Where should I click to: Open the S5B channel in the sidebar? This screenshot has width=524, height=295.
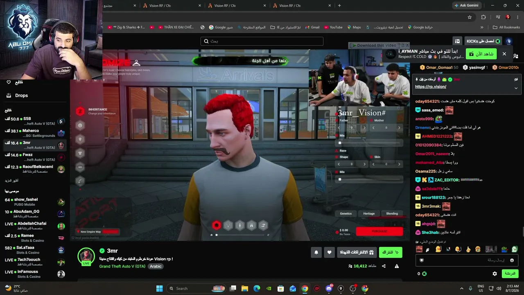(x=34, y=121)
